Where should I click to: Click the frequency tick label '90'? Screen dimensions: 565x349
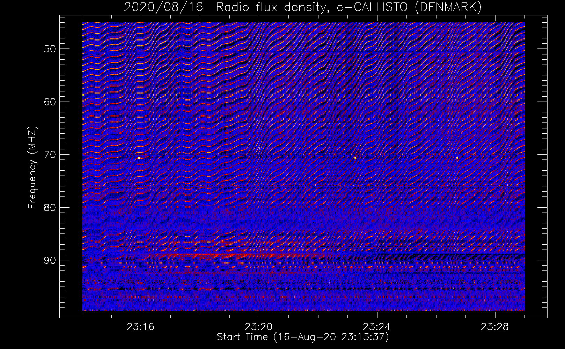tap(50, 260)
